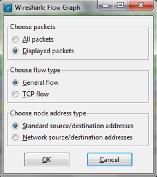Image resolution: width=157 pixels, height=177 pixels.
Task: Click the 'Choose packets' group heading
Action: click(33, 27)
